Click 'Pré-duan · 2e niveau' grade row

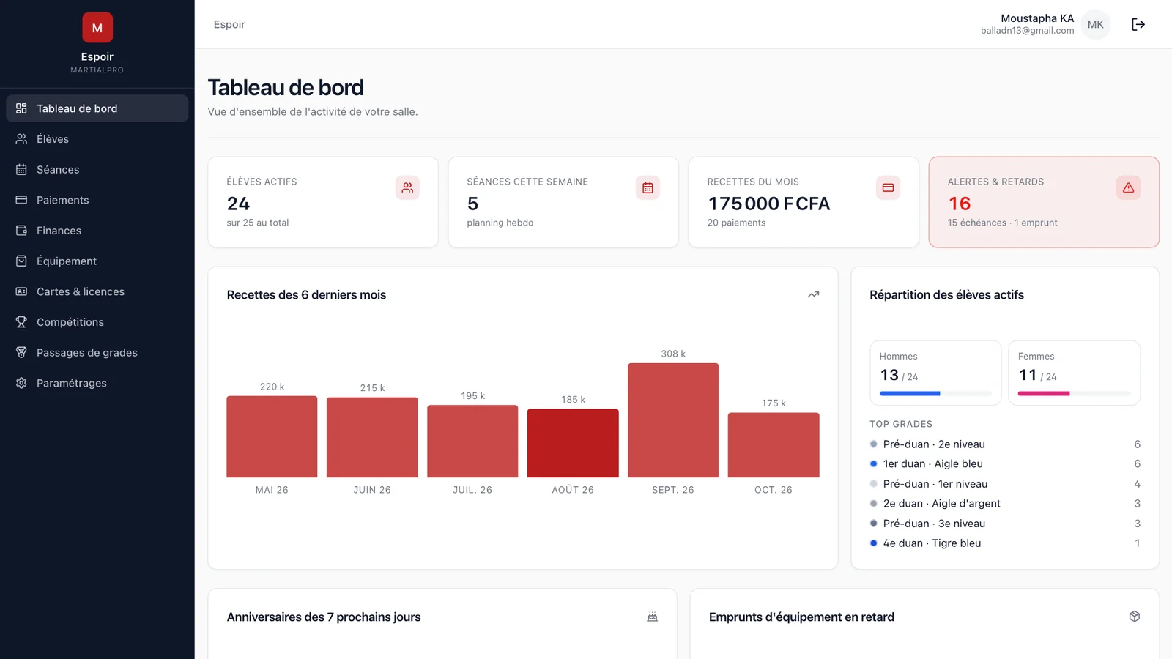(x=1005, y=444)
